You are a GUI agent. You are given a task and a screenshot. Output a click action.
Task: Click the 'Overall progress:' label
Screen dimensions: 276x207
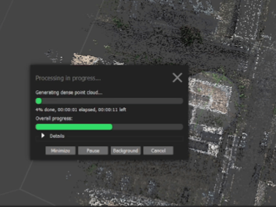click(x=54, y=118)
